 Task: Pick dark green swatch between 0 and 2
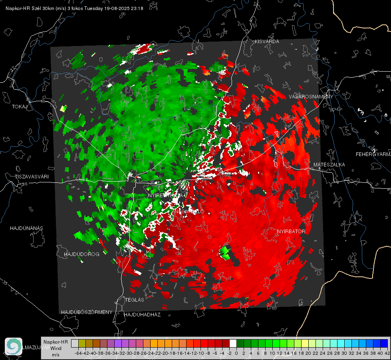click(x=240, y=344)
